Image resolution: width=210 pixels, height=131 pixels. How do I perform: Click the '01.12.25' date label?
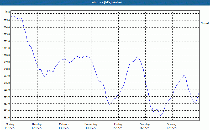[10, 128]
